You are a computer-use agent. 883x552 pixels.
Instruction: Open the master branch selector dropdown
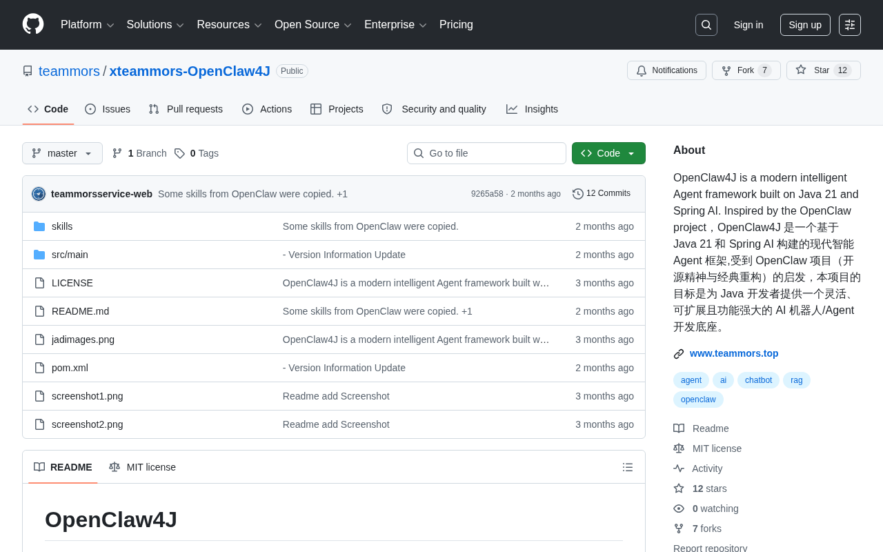[62, 153]
